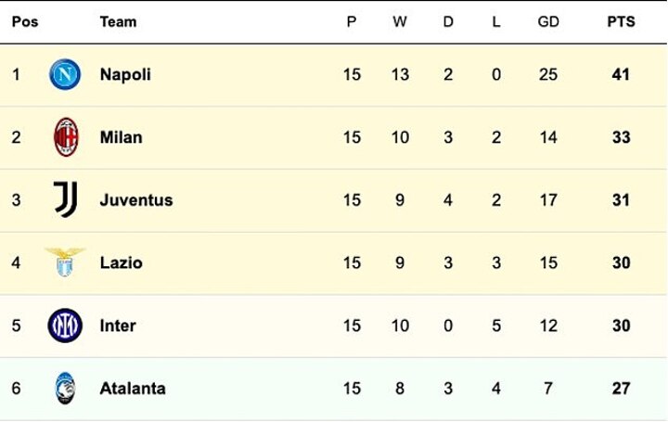Click the Lazio eagle crest icon

(65, 262)
